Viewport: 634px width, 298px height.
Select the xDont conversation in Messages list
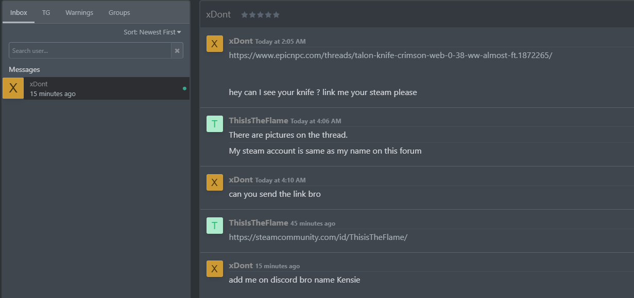pos(96,88)
